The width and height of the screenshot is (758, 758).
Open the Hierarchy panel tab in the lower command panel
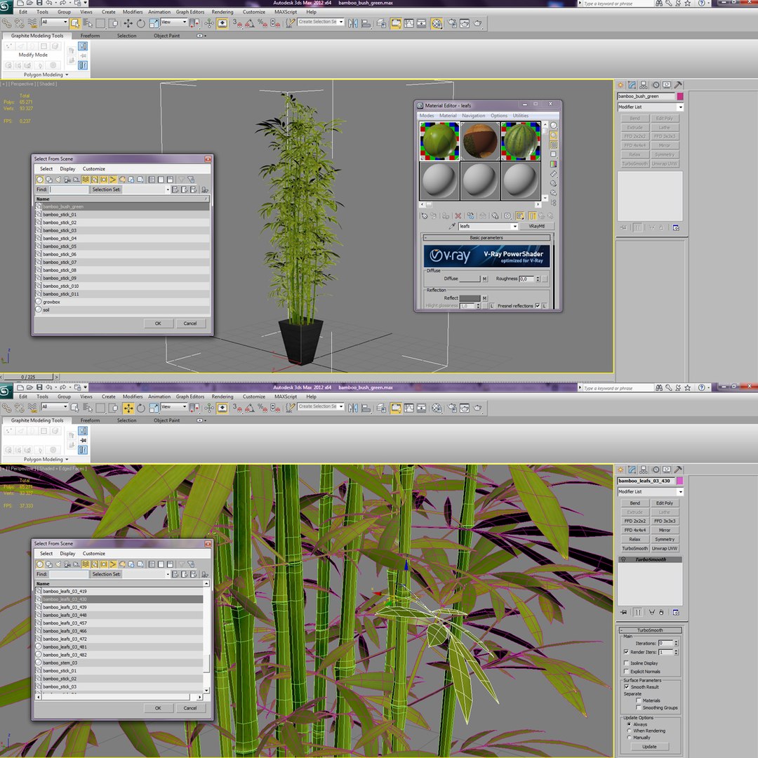(x=644, y=470)
